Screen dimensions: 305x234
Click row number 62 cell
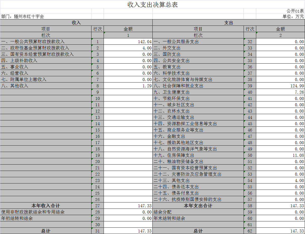pyautogui.click(x=250, y=231)
